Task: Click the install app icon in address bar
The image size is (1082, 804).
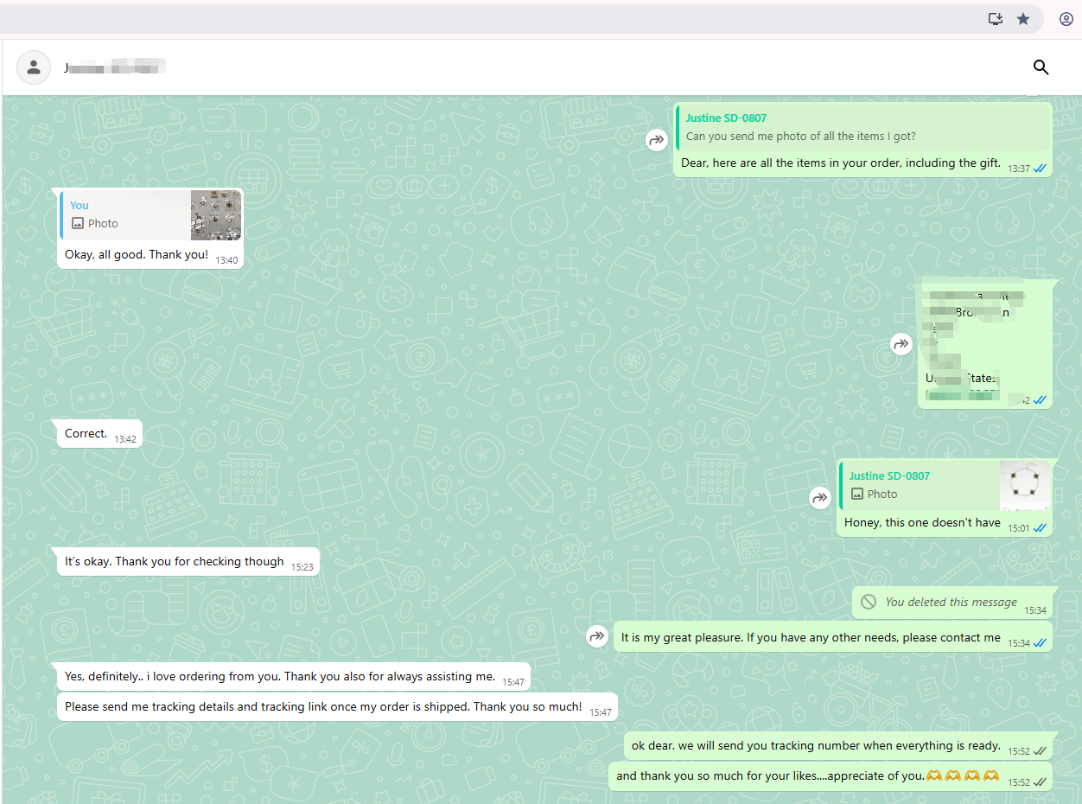Action: 996,19
